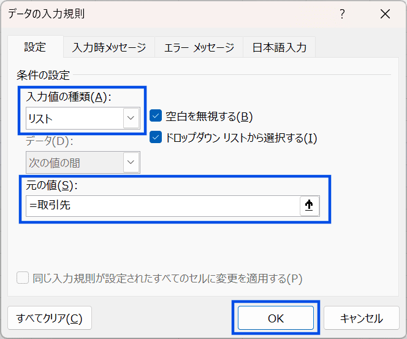
Task: Switch to the 設定 tab
Action: tap(35, 47)
